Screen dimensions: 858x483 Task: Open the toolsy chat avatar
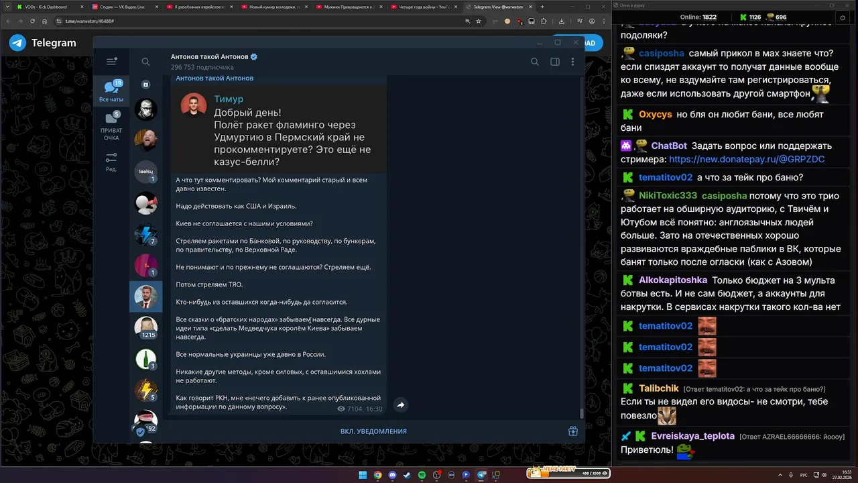click(145, 172)
